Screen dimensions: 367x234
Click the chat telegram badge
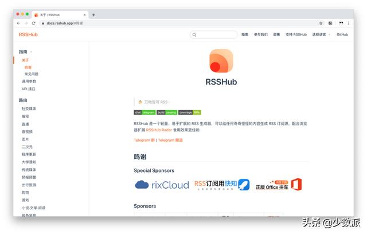[145, 112]
